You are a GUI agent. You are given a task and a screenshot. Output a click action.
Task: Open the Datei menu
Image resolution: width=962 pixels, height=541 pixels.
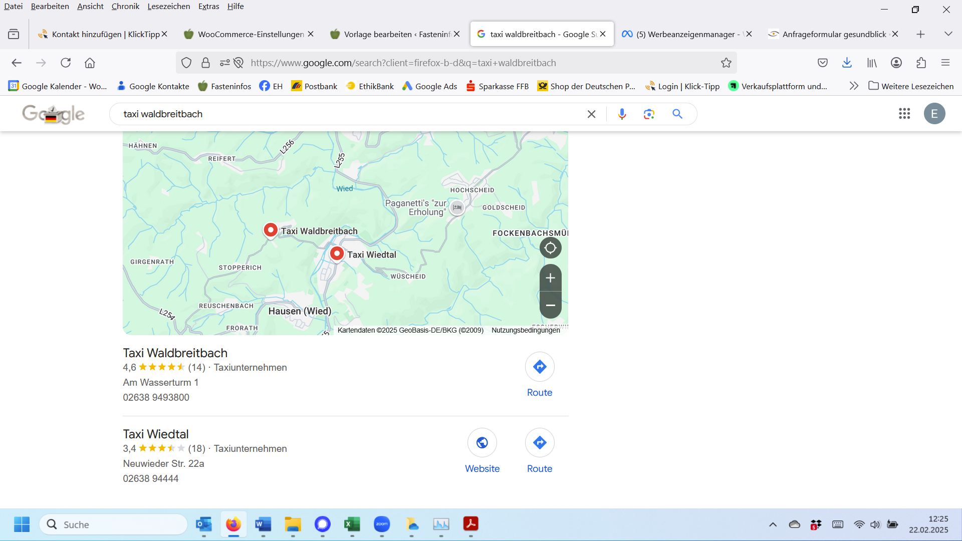click(x=14, y=7)
